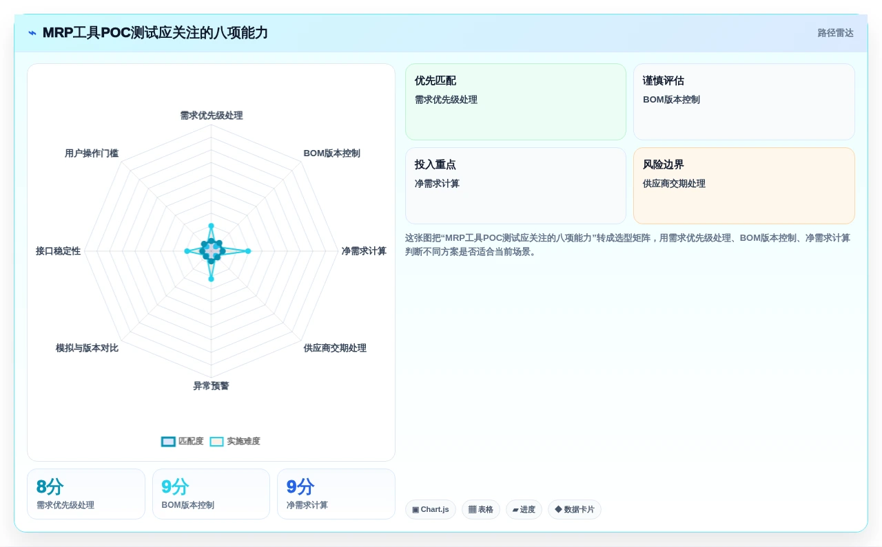Screen dimensions: 882x547
Task: Click the 净需求计算 radar axis label
Action: pos(364,251)
